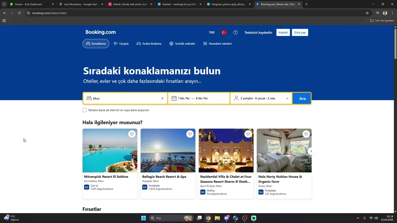
Task: Open the Chrome apps grid icon
Action: point(4,21)
